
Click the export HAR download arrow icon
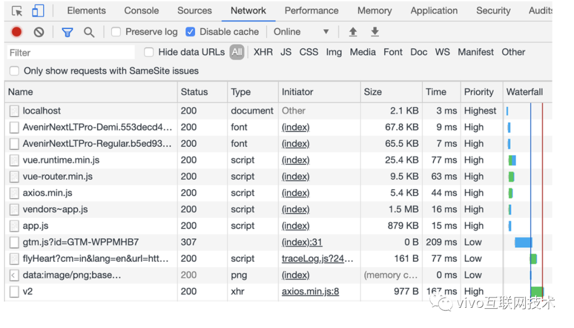pos(375,32)
